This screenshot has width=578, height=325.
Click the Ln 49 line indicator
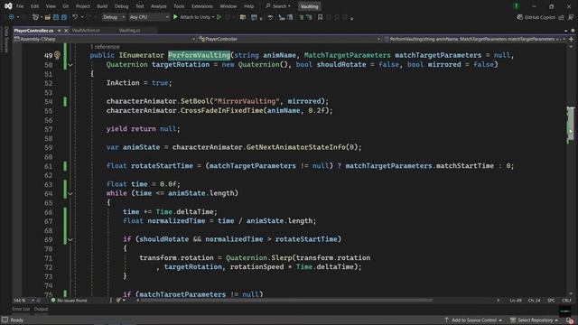(x=516, y=301)
